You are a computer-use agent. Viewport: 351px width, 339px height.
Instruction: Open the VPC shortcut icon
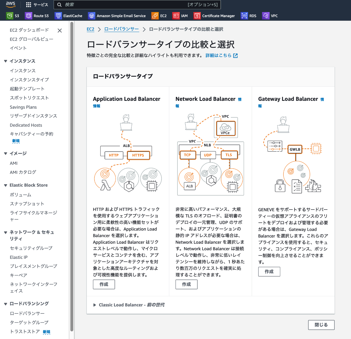coord(266,16)
